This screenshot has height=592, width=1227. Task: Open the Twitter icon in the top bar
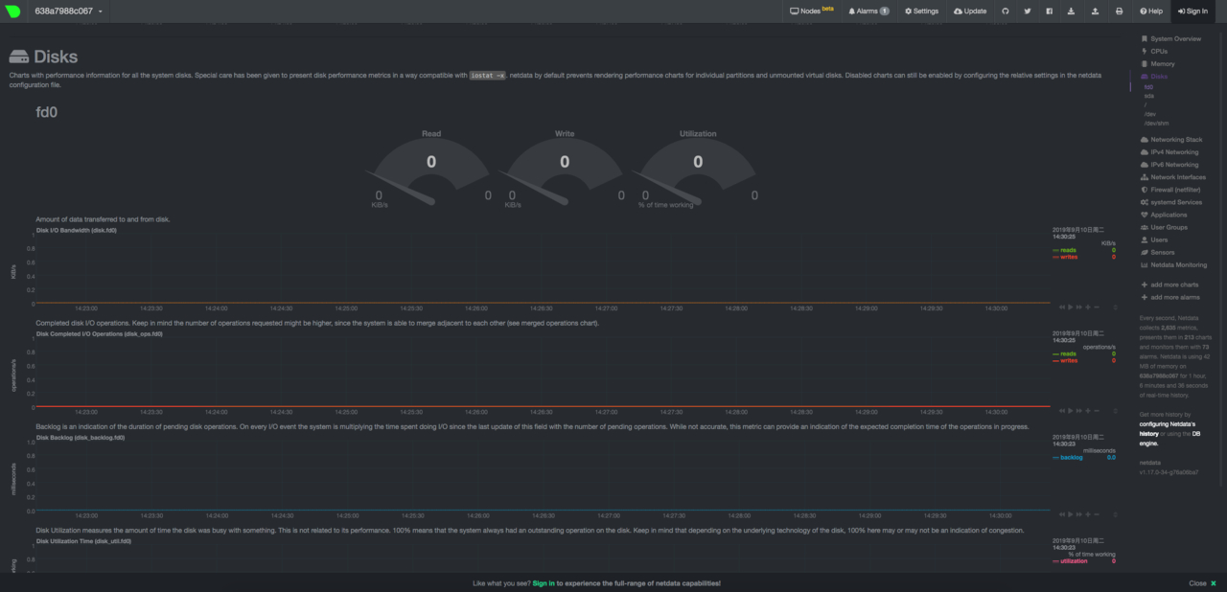click(x=1028, y=11)
